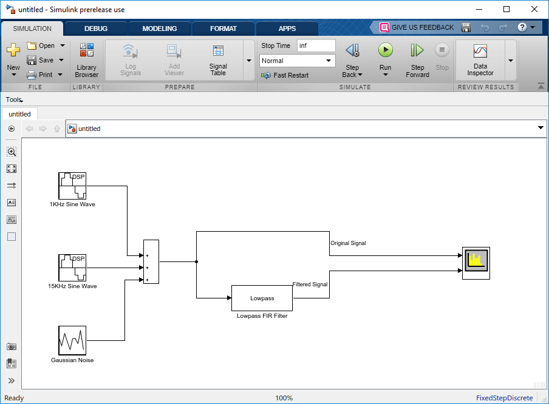Viewport: 549px width, 404px height.
Task: Open the Print button dropdown arrow
Action: pyautogui.click(x=60, y=75)
